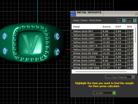Click the DWT column header
138x104 pixels.
[120, 27]
